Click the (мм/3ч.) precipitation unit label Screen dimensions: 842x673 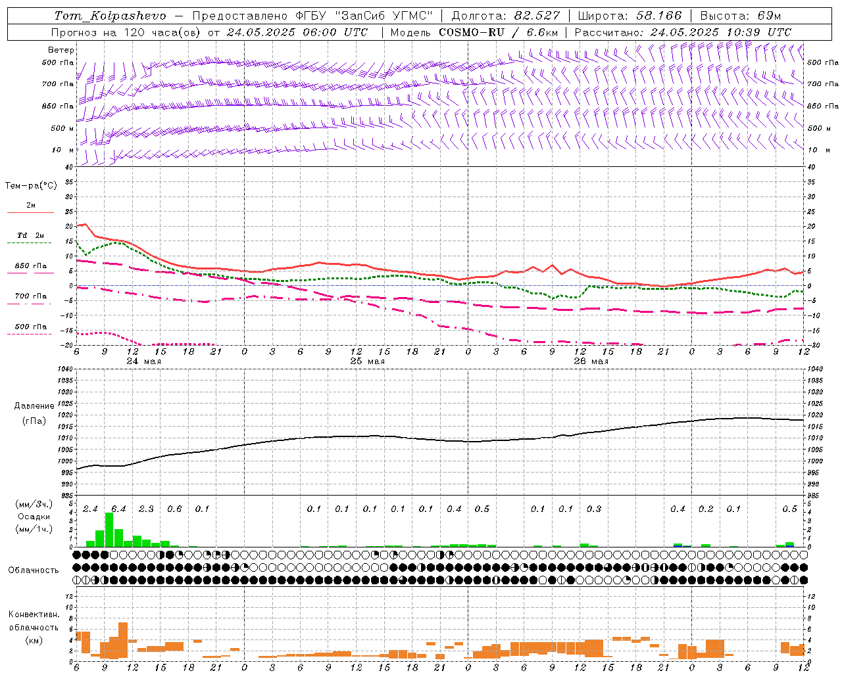(34, 504)
